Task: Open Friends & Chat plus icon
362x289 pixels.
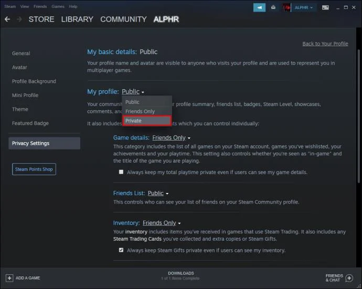Action: click(x=349, y=278)
